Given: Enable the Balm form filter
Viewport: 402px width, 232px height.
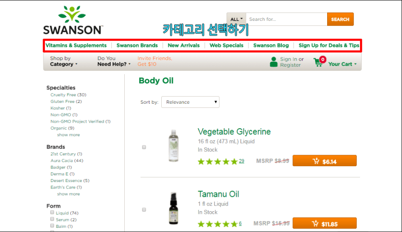Looking at the screenshot, I should (x=52, y=226).
